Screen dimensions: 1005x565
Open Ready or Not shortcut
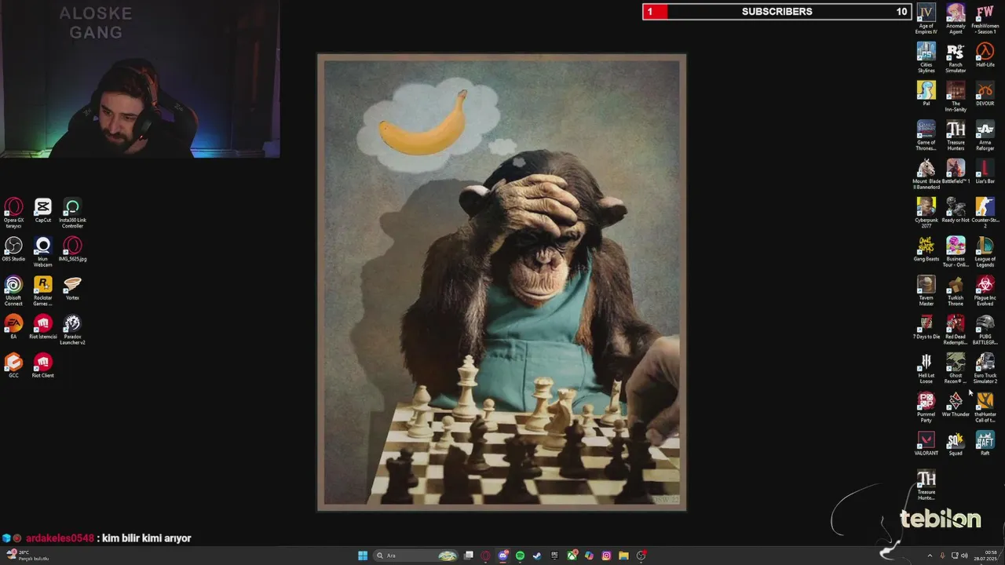coord(956,210)
